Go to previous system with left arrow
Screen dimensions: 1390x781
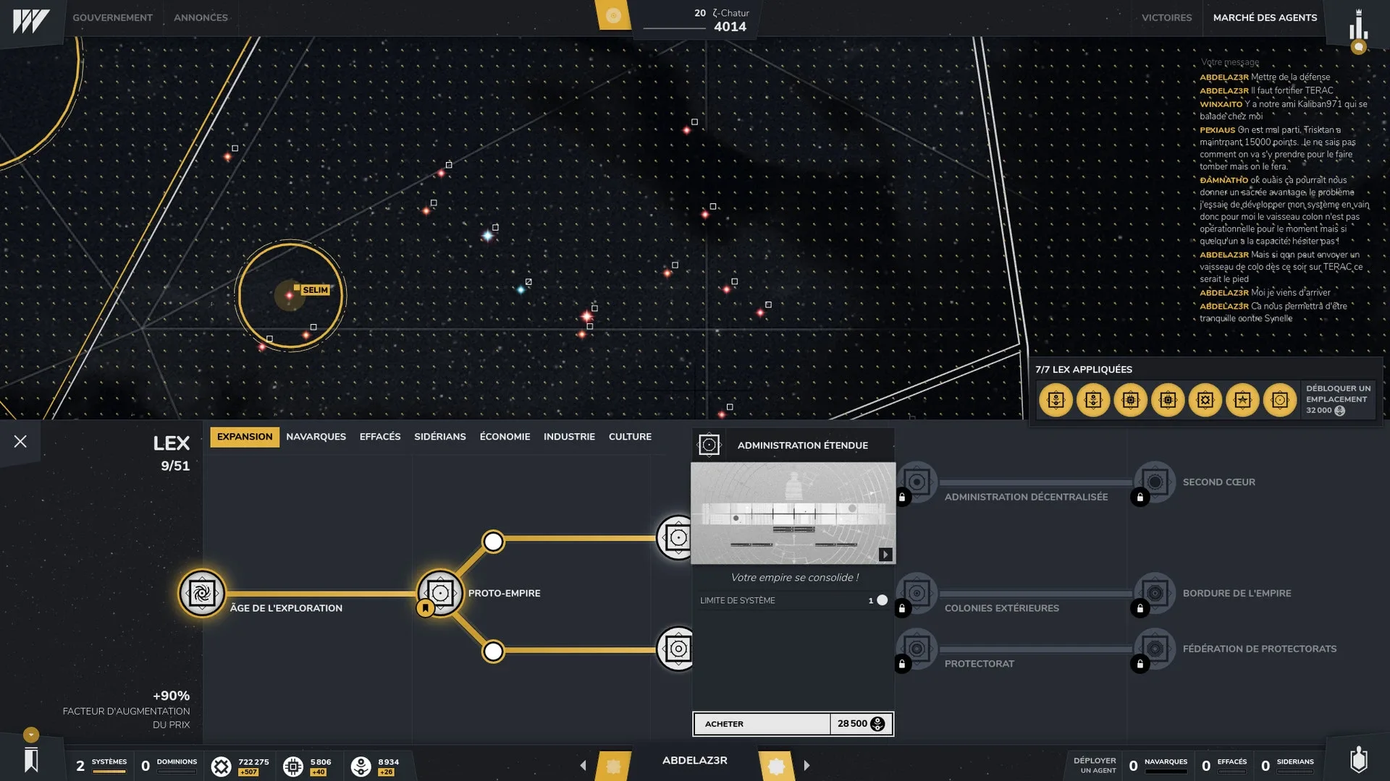583,765
